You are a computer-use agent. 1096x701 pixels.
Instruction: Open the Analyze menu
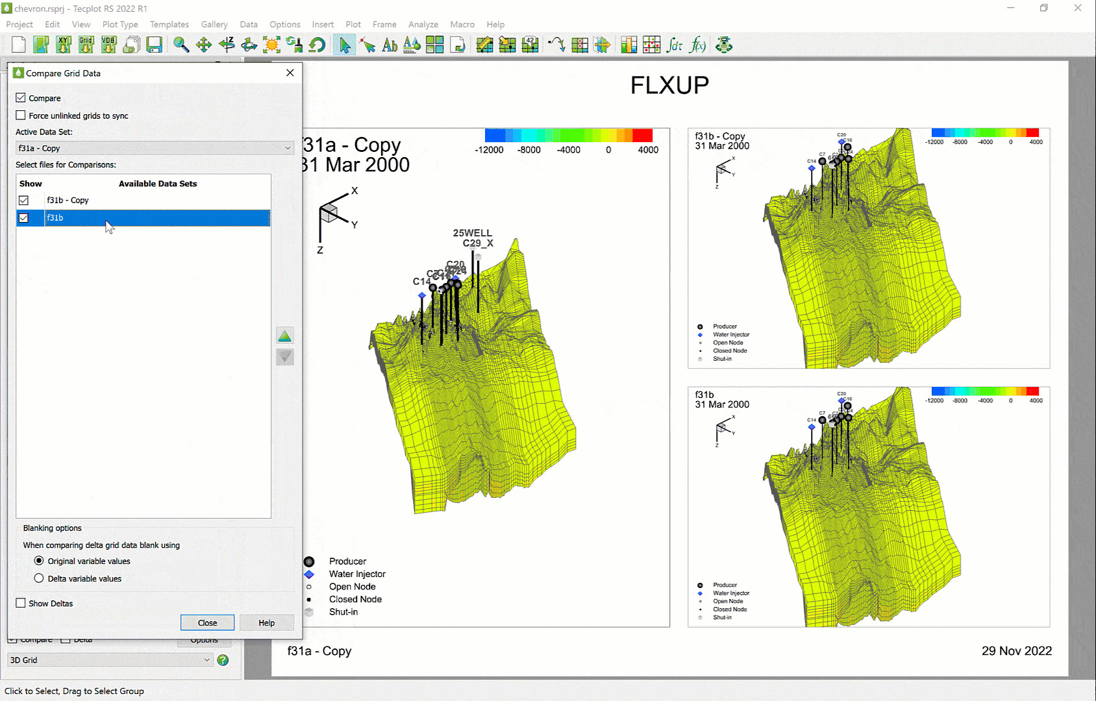423,24
